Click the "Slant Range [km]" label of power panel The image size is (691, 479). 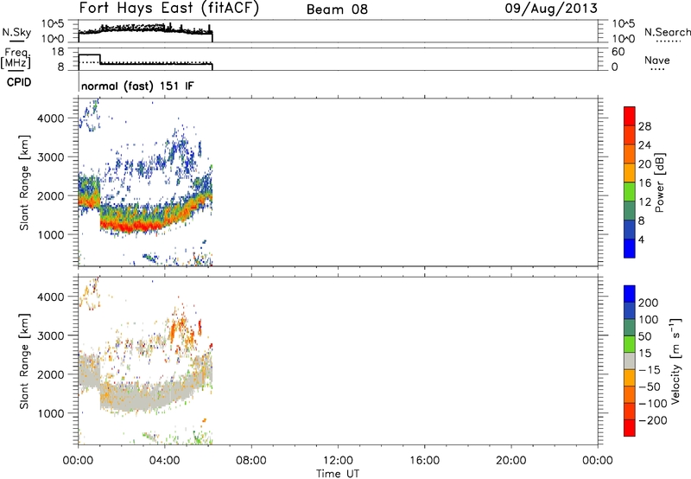point(24,182)
